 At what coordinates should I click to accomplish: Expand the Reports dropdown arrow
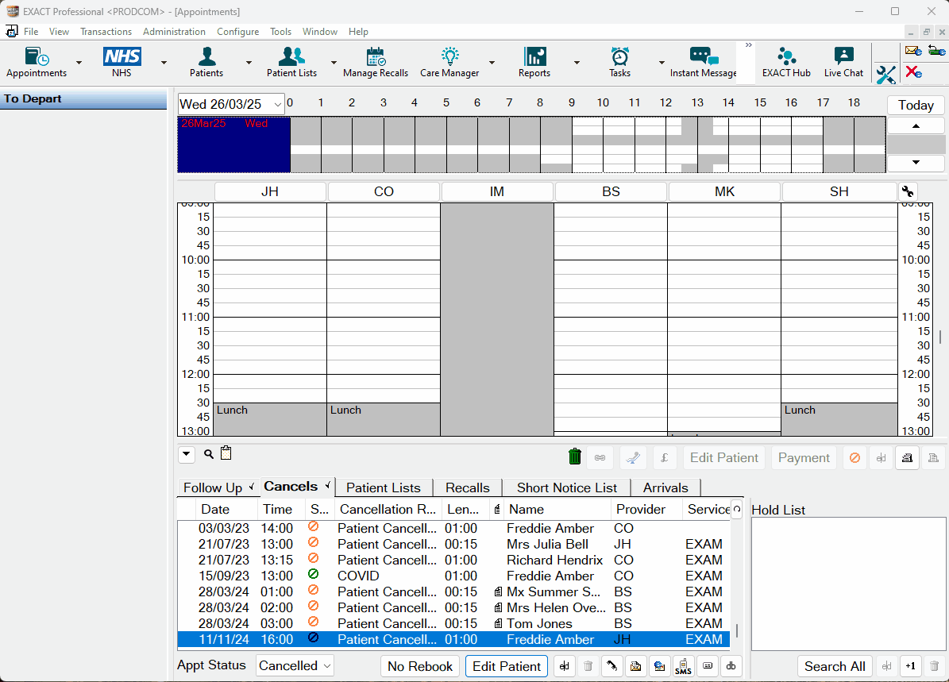(577, 63)
